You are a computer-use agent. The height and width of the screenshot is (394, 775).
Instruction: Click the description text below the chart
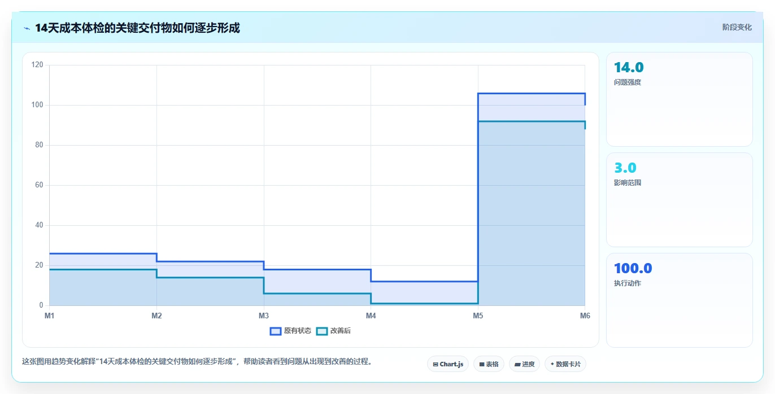tap(198, 361)
